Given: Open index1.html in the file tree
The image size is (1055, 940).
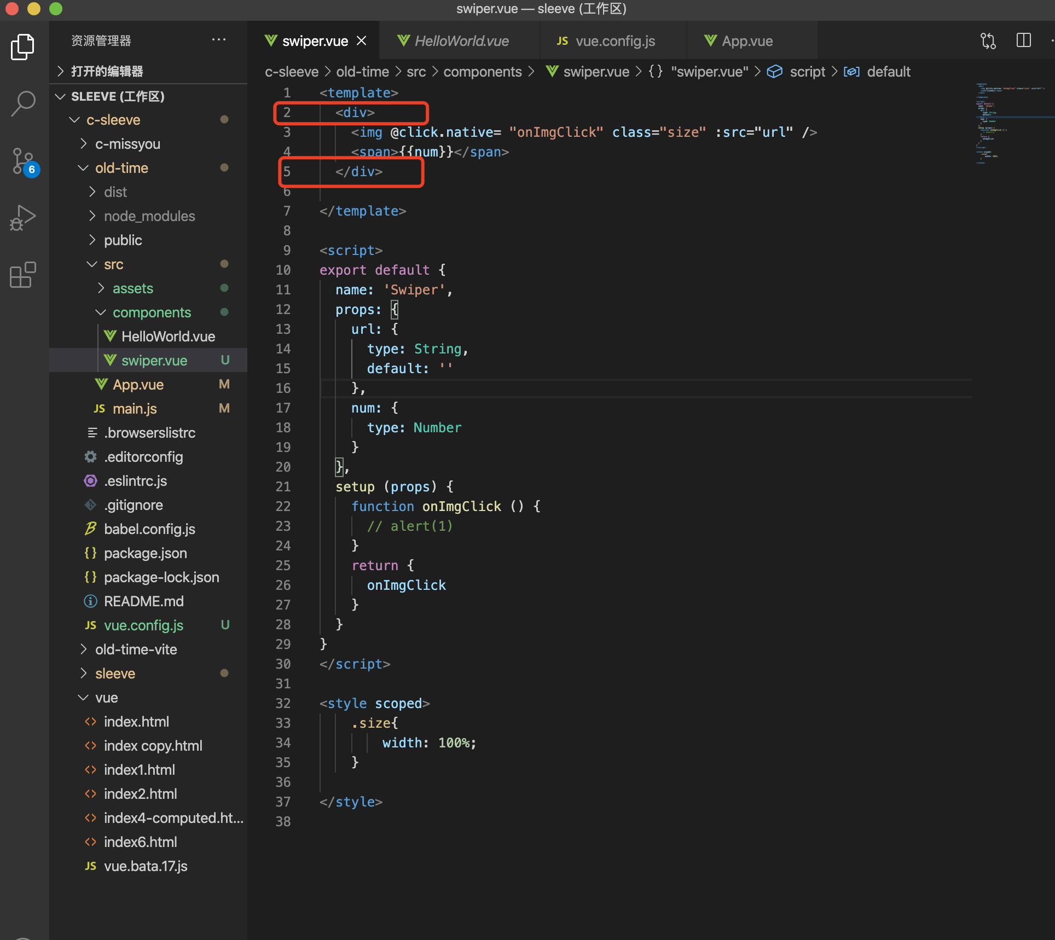Looking at the screenshot, I should click(148, 769).
